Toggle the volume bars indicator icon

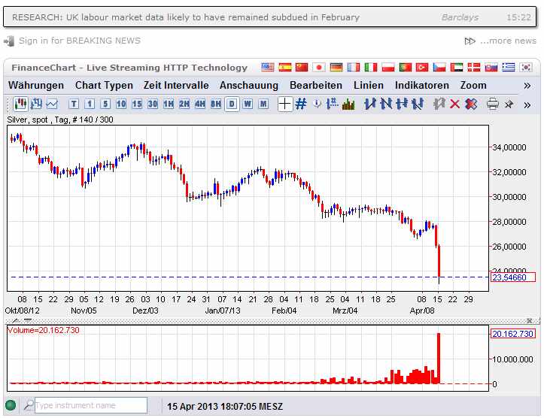348,104
